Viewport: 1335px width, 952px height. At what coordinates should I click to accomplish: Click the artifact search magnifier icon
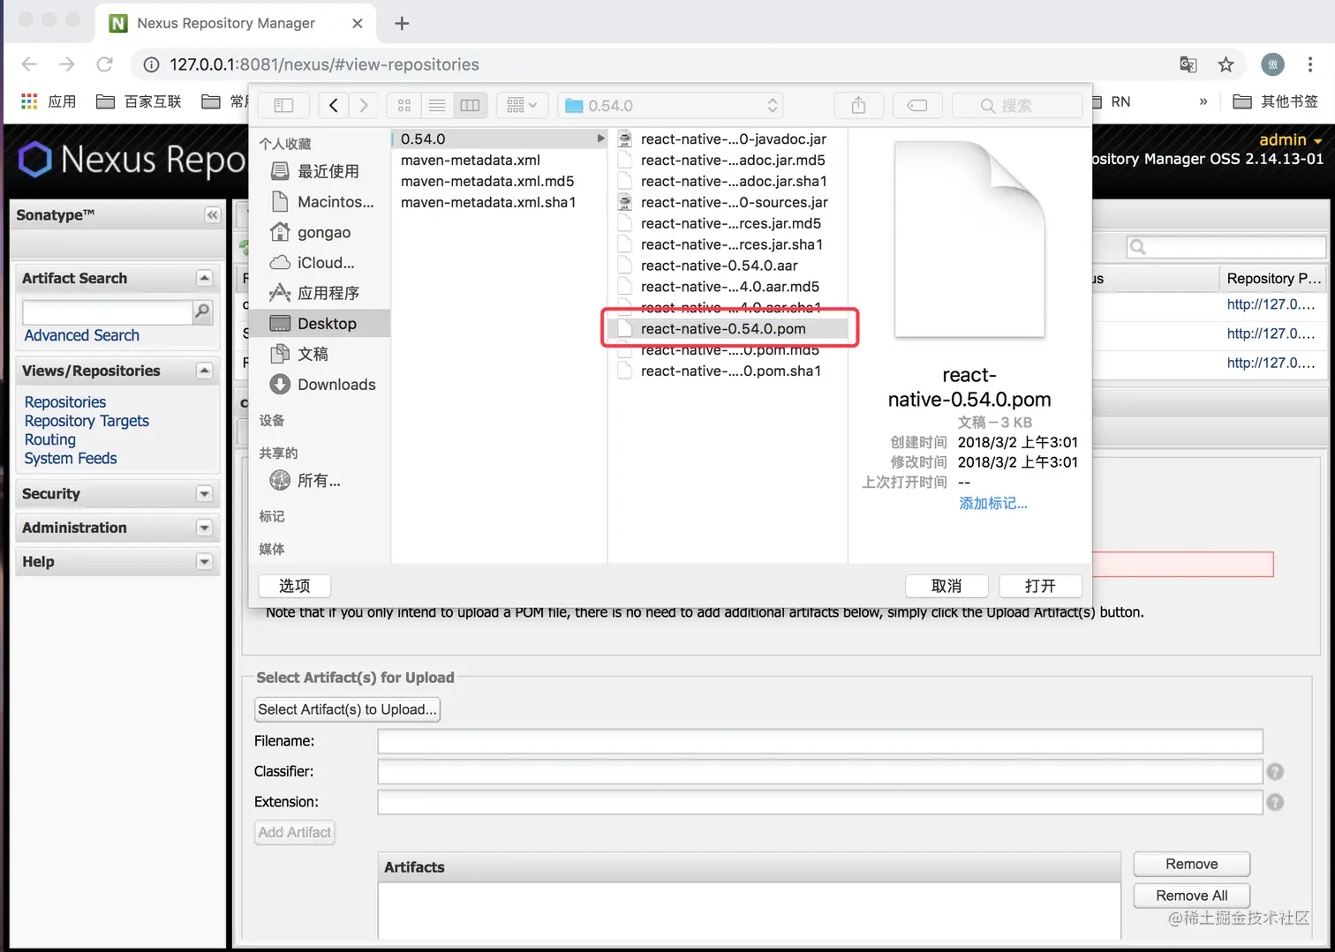(x=202, y=311)
